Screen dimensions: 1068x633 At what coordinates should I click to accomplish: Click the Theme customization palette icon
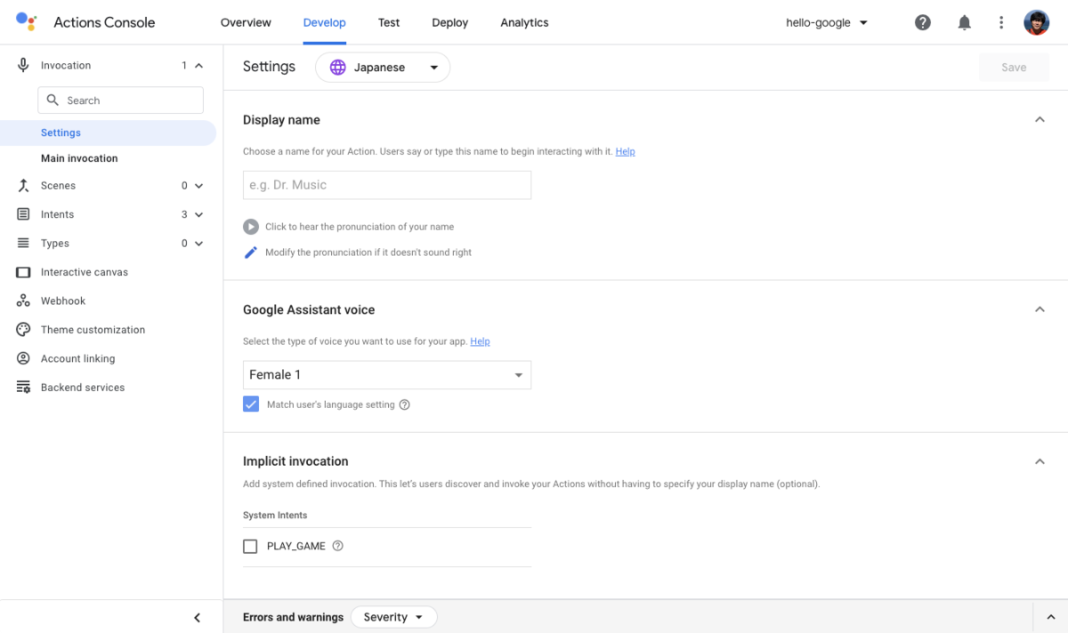click(23, 330)
